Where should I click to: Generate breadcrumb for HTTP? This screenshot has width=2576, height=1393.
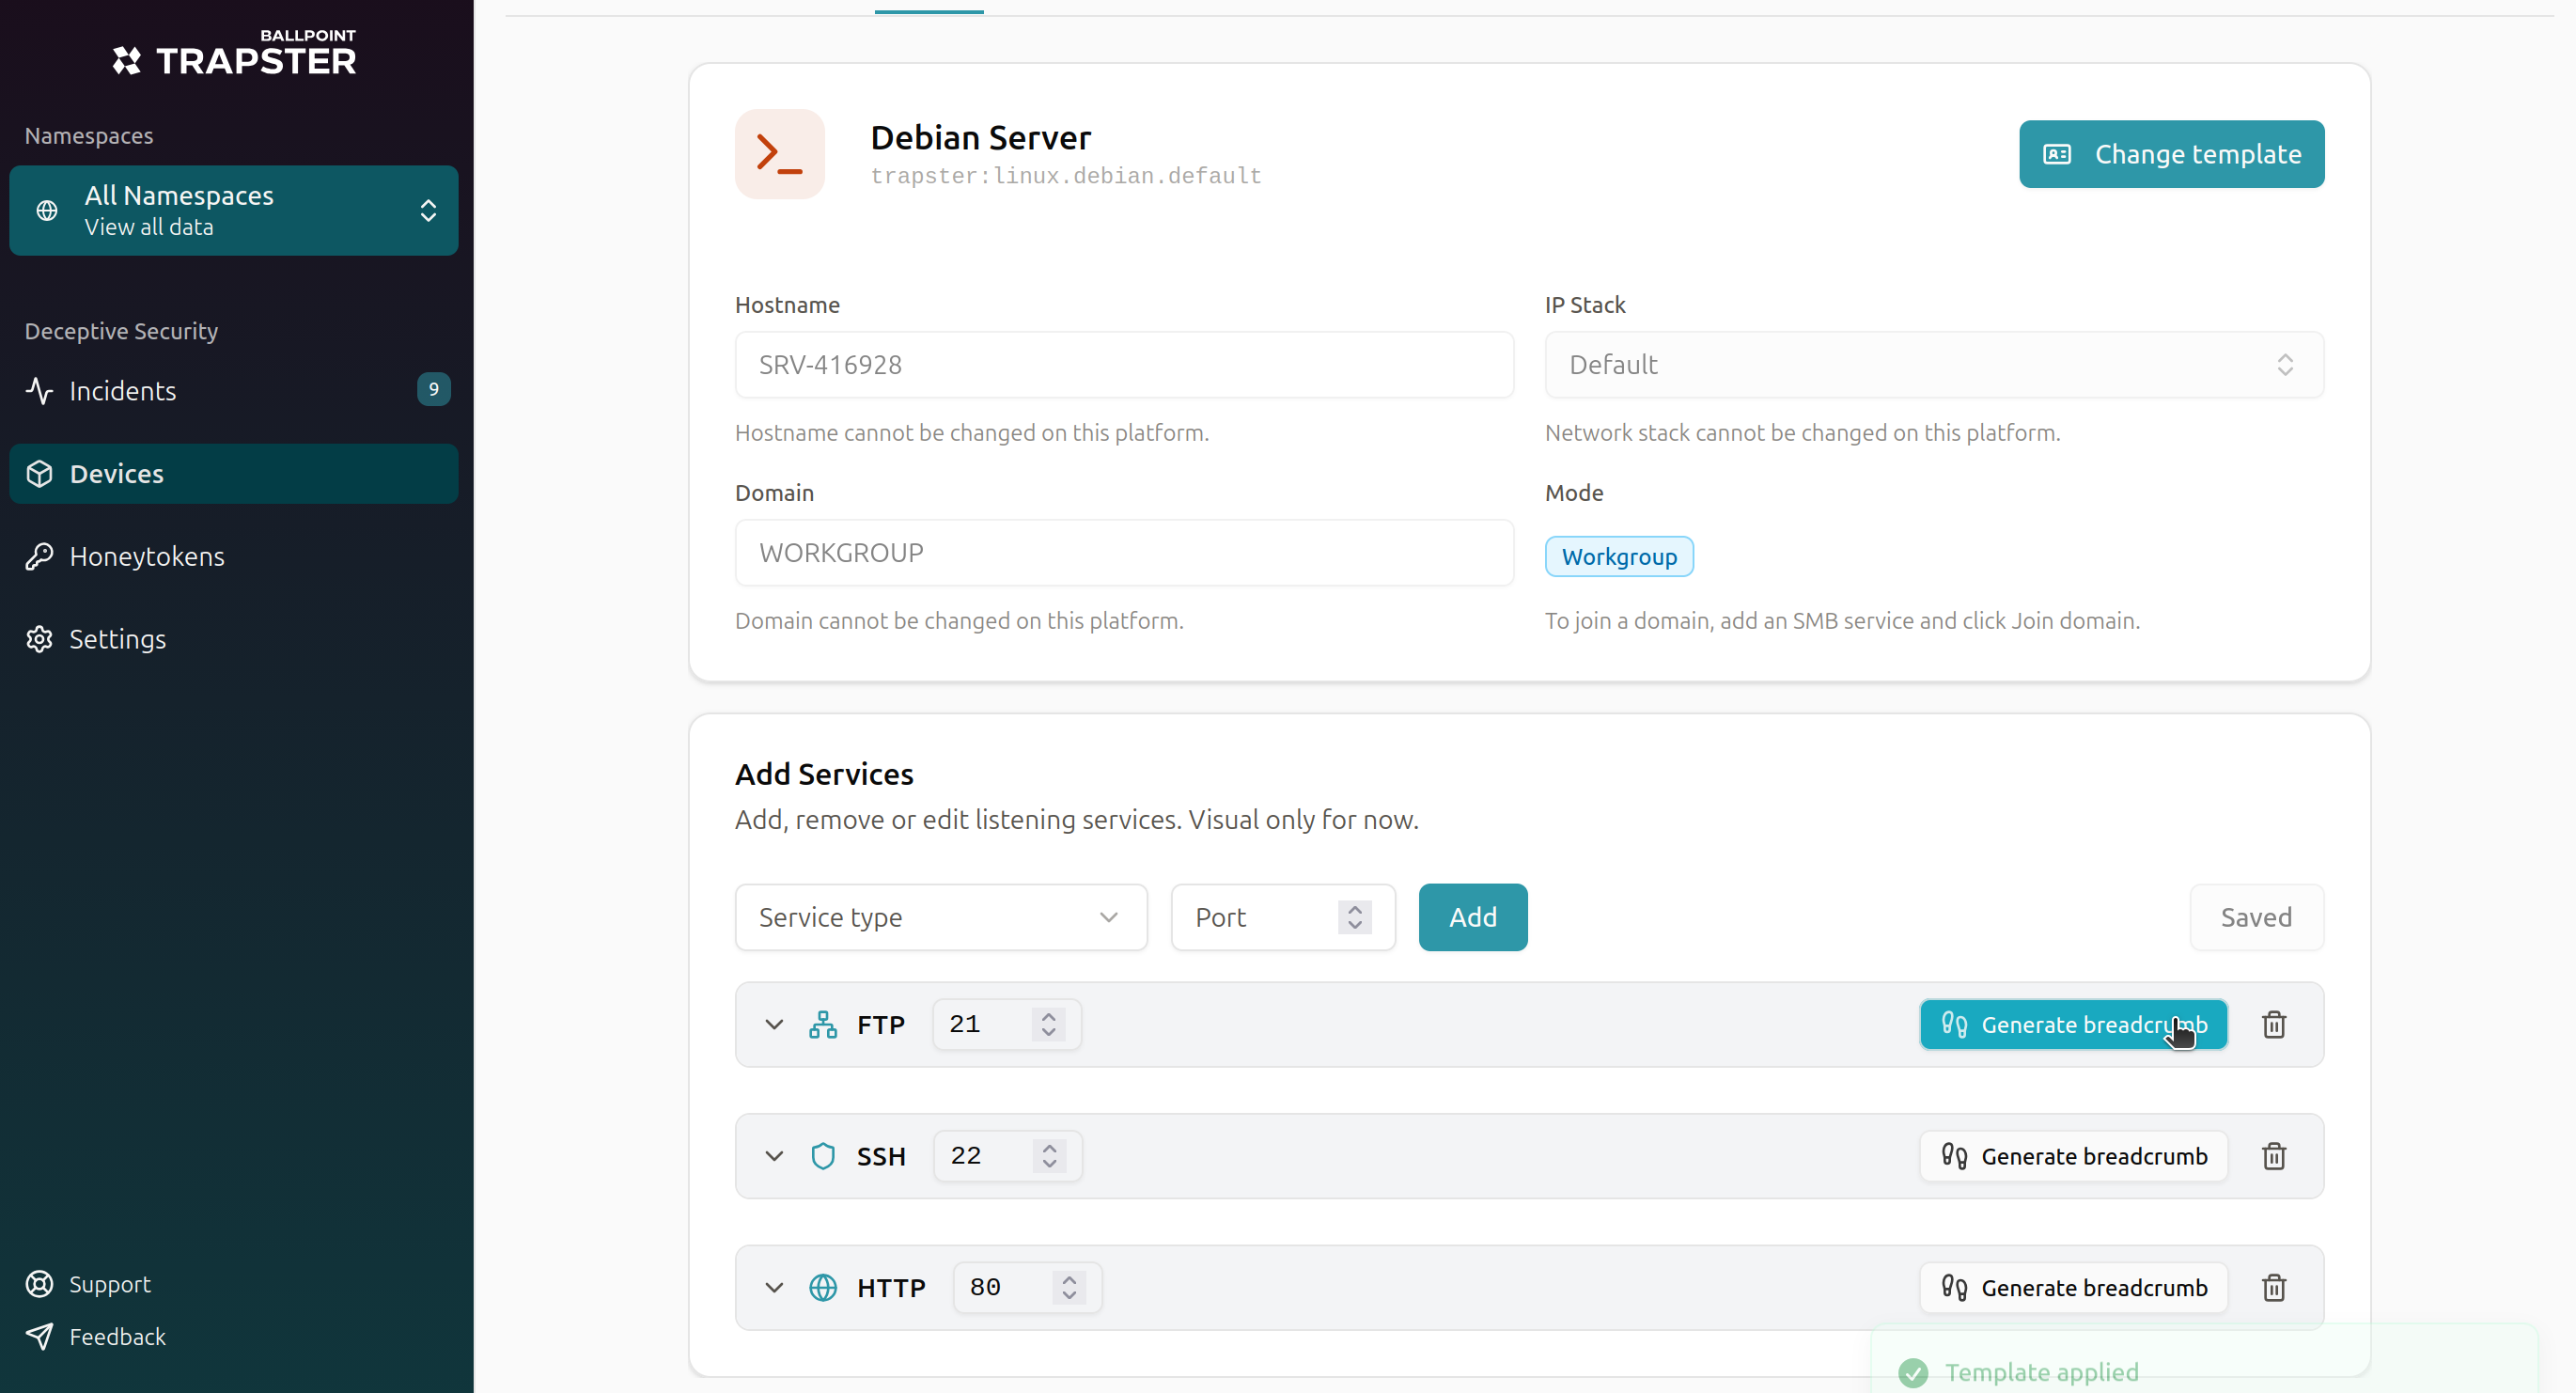(x=2073, y=1288)
